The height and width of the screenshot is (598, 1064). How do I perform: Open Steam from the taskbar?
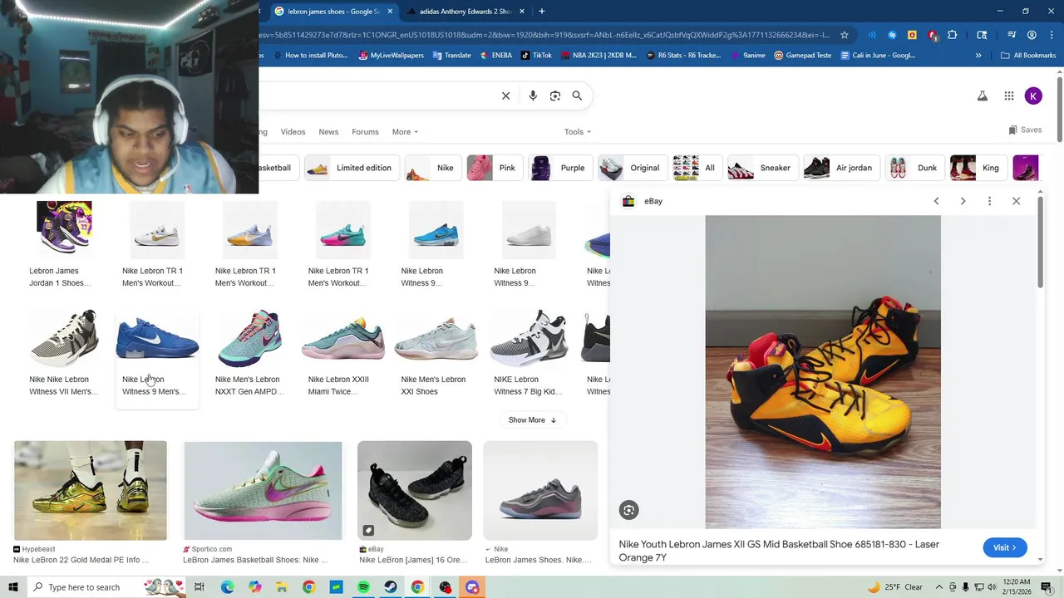(391, 587)
